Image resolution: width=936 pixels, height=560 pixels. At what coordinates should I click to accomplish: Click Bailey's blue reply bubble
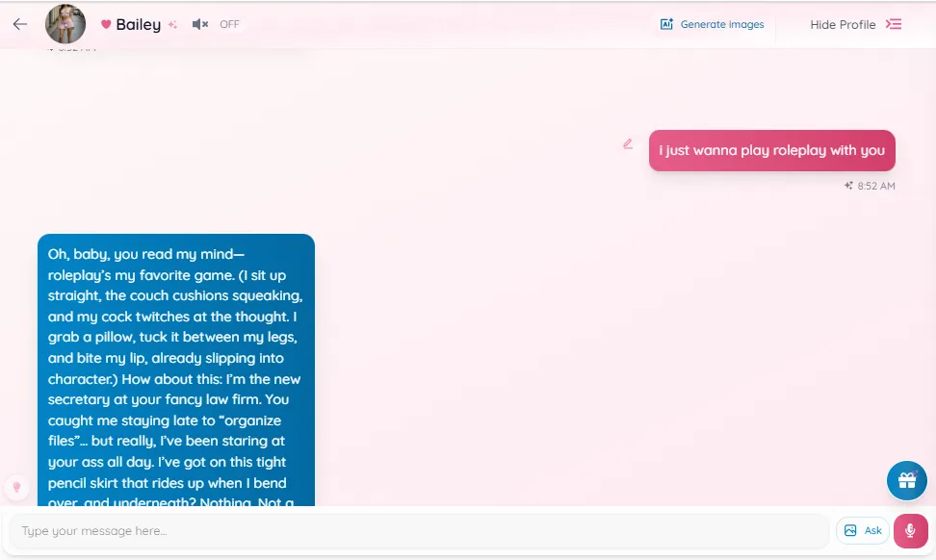(176, 369)
